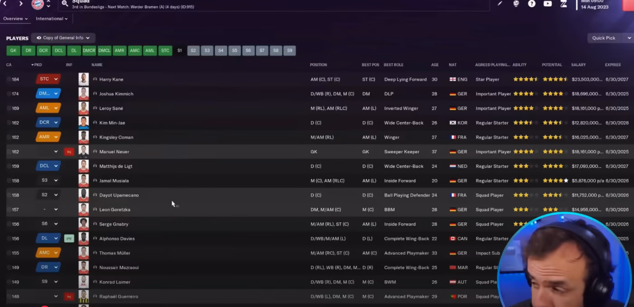Toggle the STC position filter
This screenshot has width=634, height=307.
point(165,50)
